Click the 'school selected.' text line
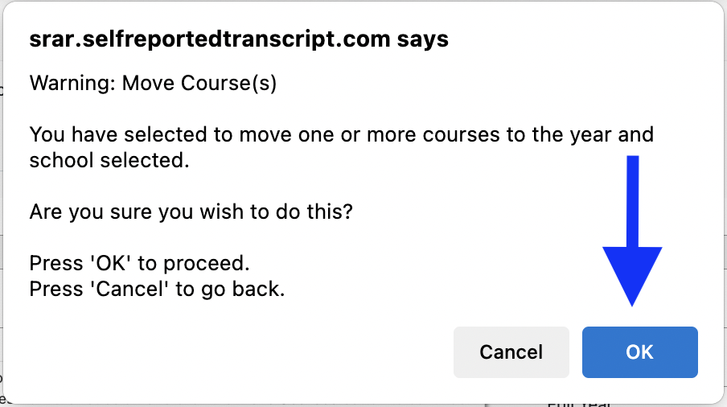Viewport: 727px width, 407px height. (x=109, y=160)
